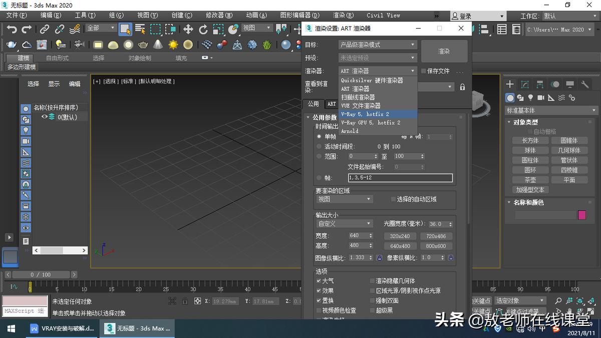Click the Undo icon

point(11,29)
